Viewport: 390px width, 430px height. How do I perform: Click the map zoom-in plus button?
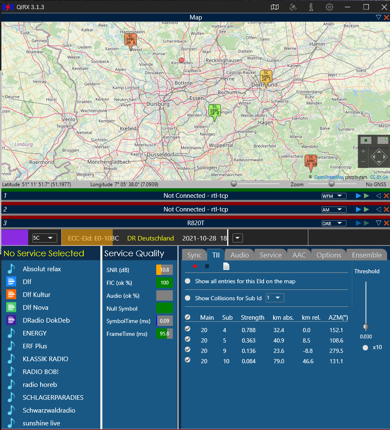point(363,151)
